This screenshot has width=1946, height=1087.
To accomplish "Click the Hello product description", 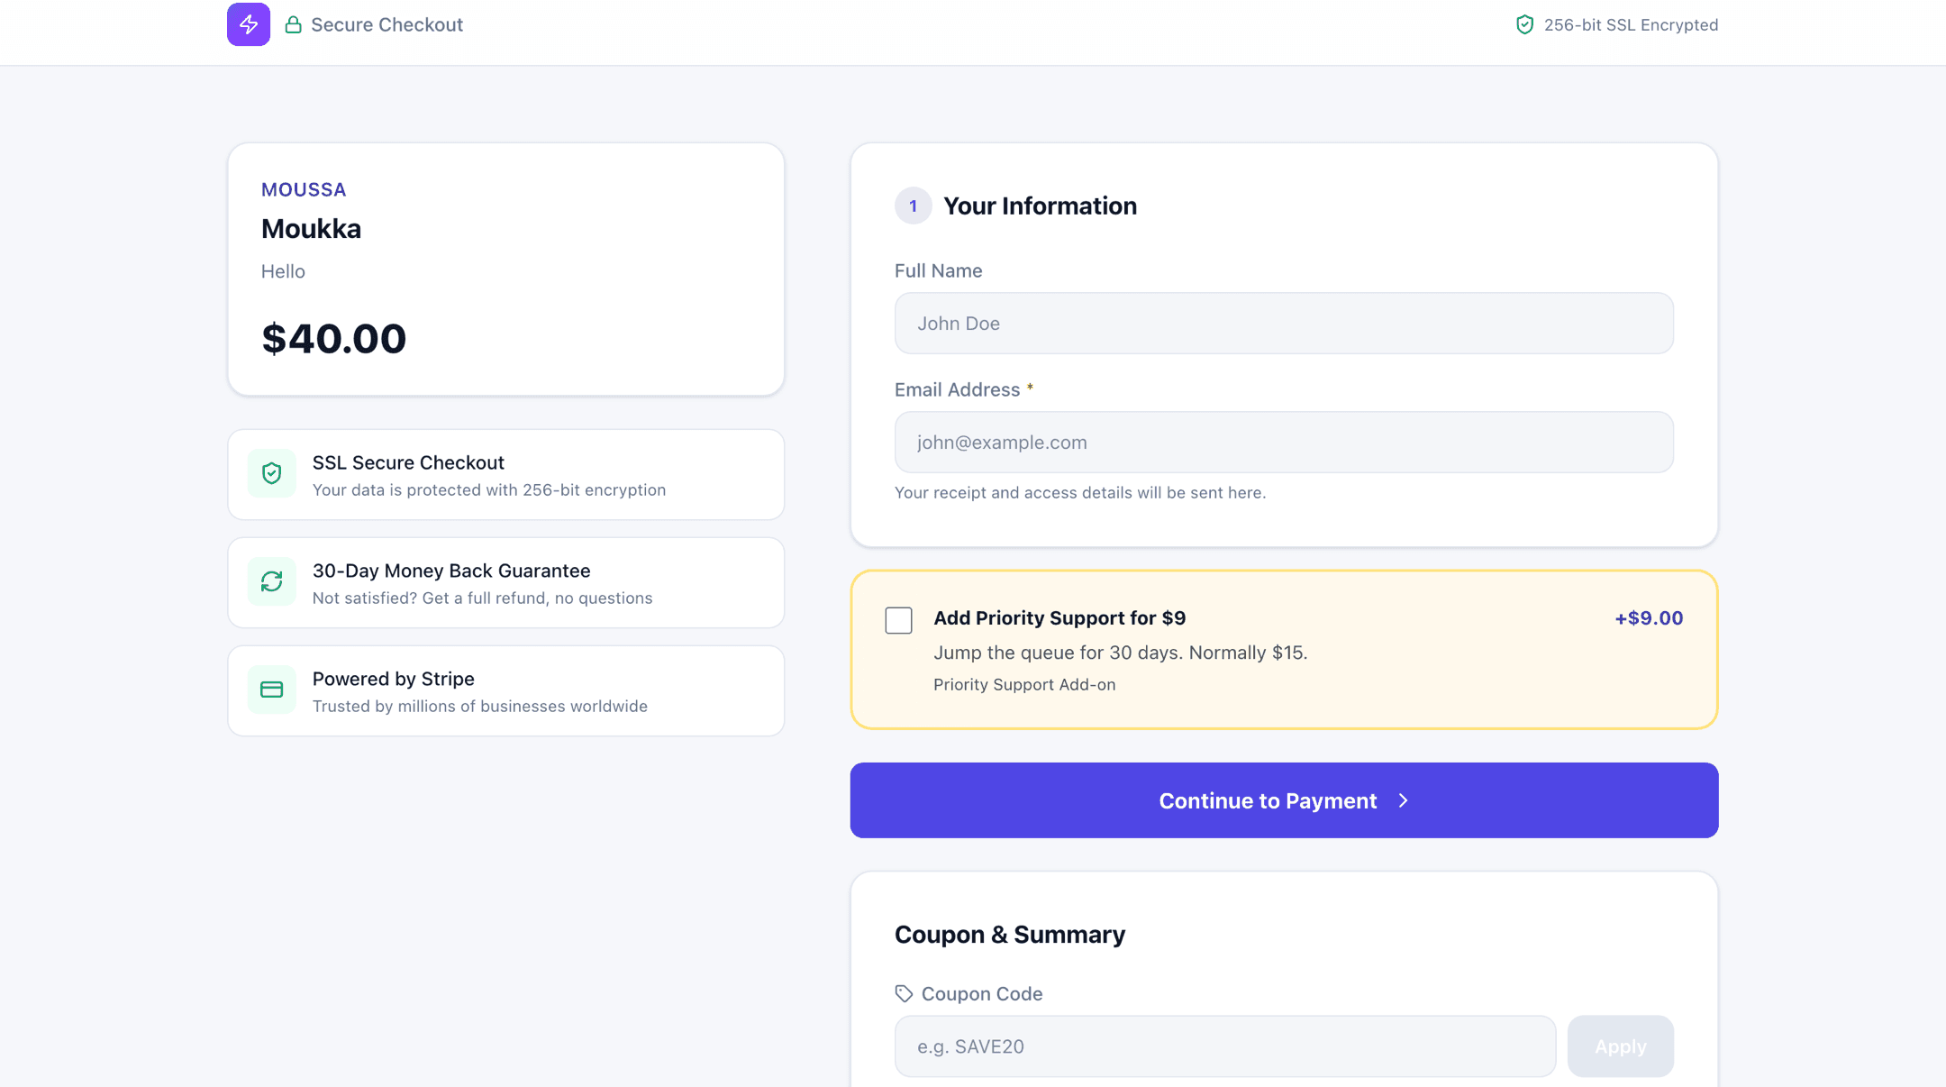I will (x=283, y=271).
